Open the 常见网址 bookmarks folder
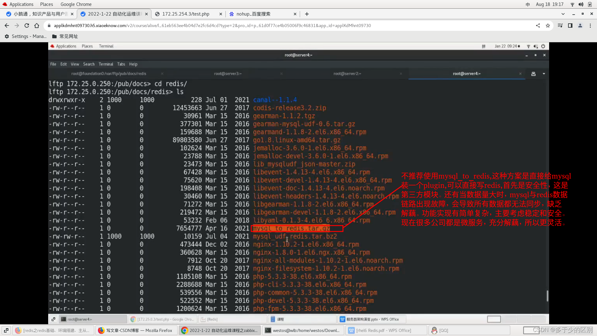The height and width of the screenshot is (336, 597). 65,36
